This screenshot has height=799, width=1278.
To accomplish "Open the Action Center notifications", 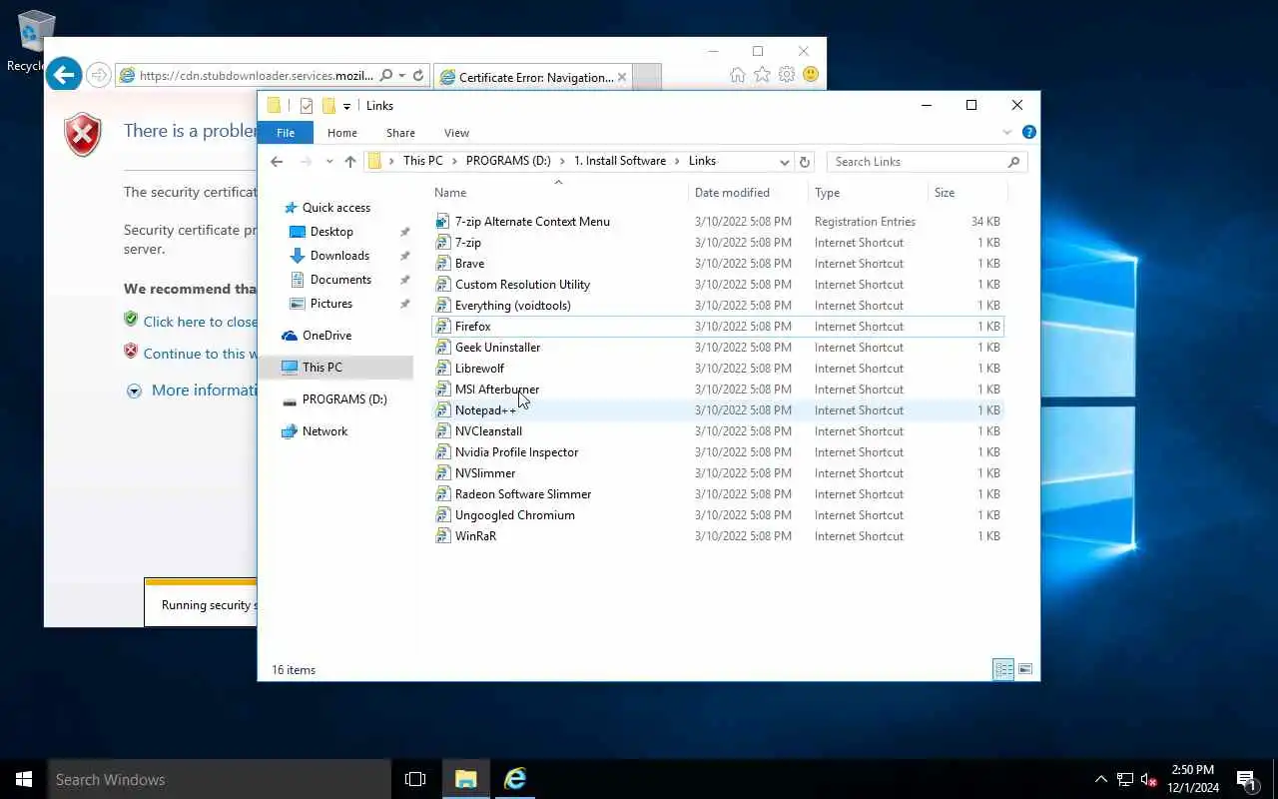I will click(1246, 779).
